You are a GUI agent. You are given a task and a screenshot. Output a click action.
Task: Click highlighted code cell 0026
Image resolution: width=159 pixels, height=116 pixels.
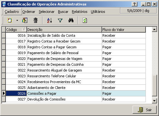tap(16, 93)
